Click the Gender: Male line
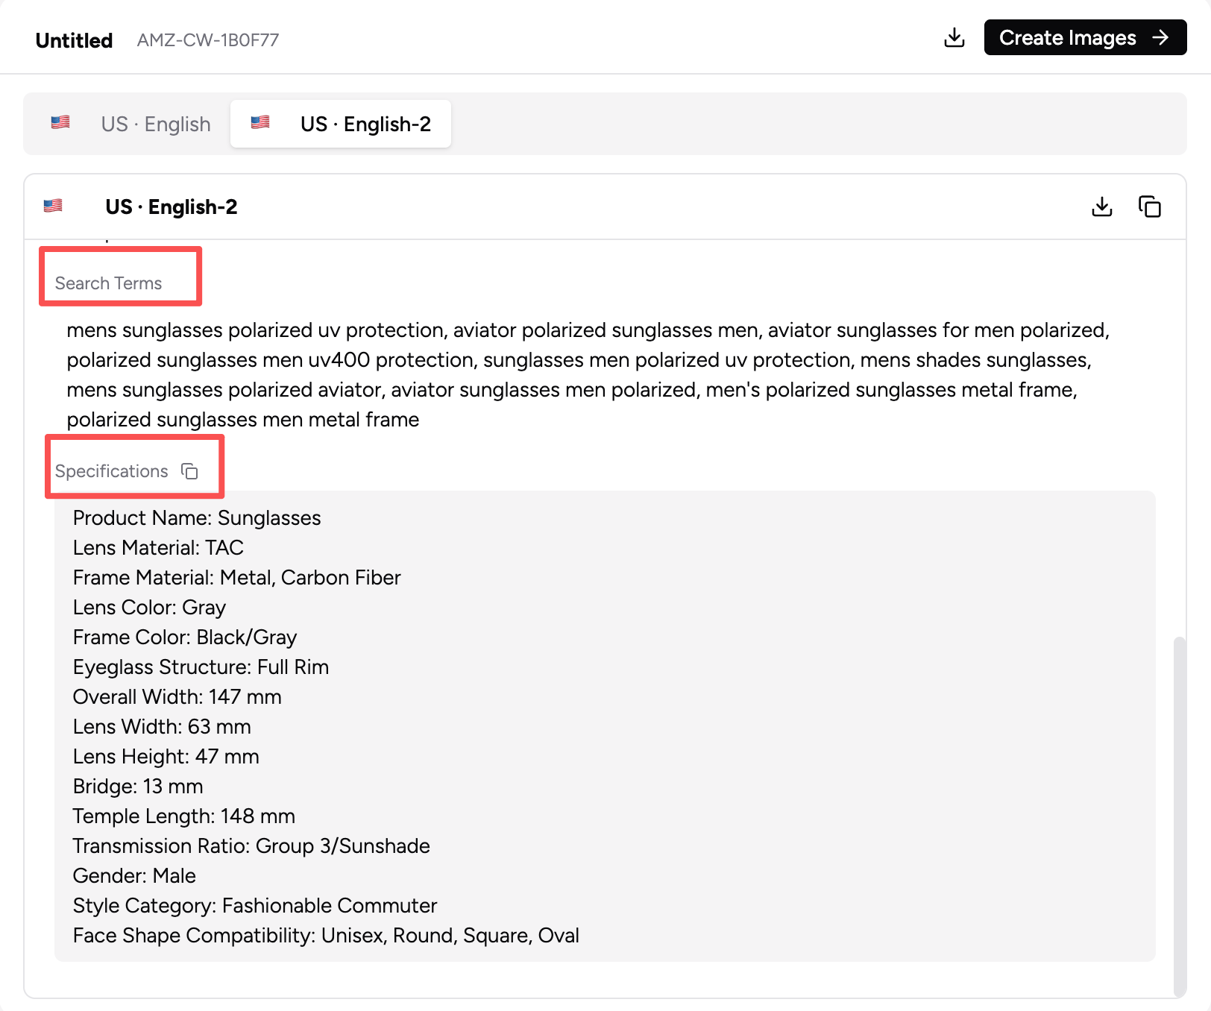This screenshot has width=1211, height=1011. [x=134, y=876]
